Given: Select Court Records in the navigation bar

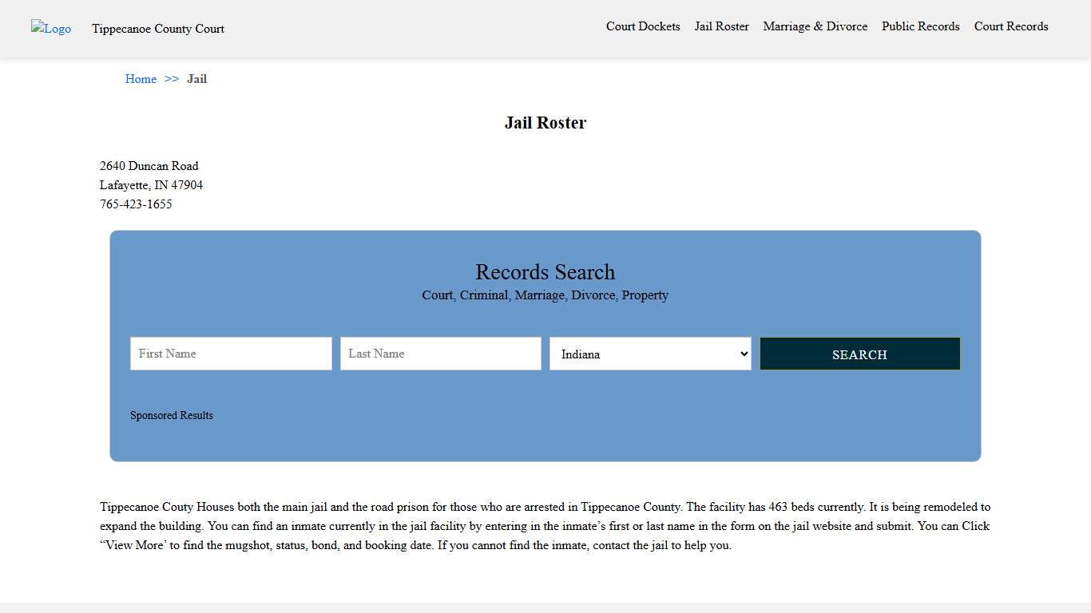Looking at the screenshot, I should pos(1010,26).
